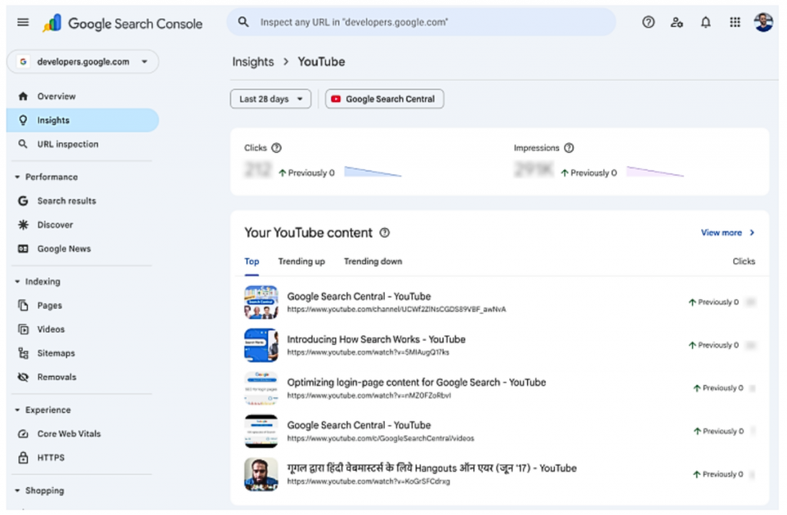The height and width of the screenshot is (515, 787).
Task: Select Discover in the Performance section
Action: [x=54, y=224]
